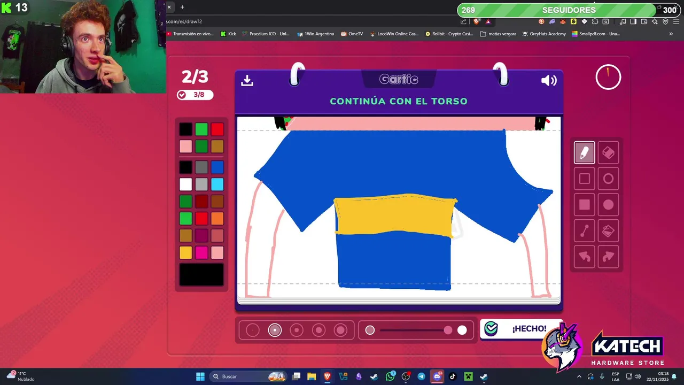Select the paint bucket fill tool

[x=608, y=231]
